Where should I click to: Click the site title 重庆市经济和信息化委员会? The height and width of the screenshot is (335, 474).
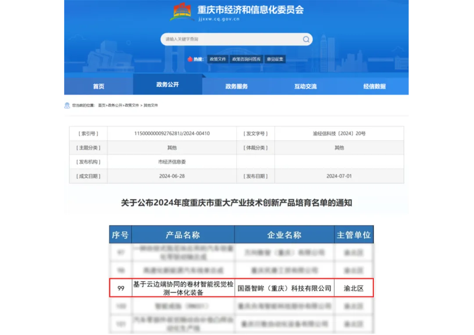250,10
